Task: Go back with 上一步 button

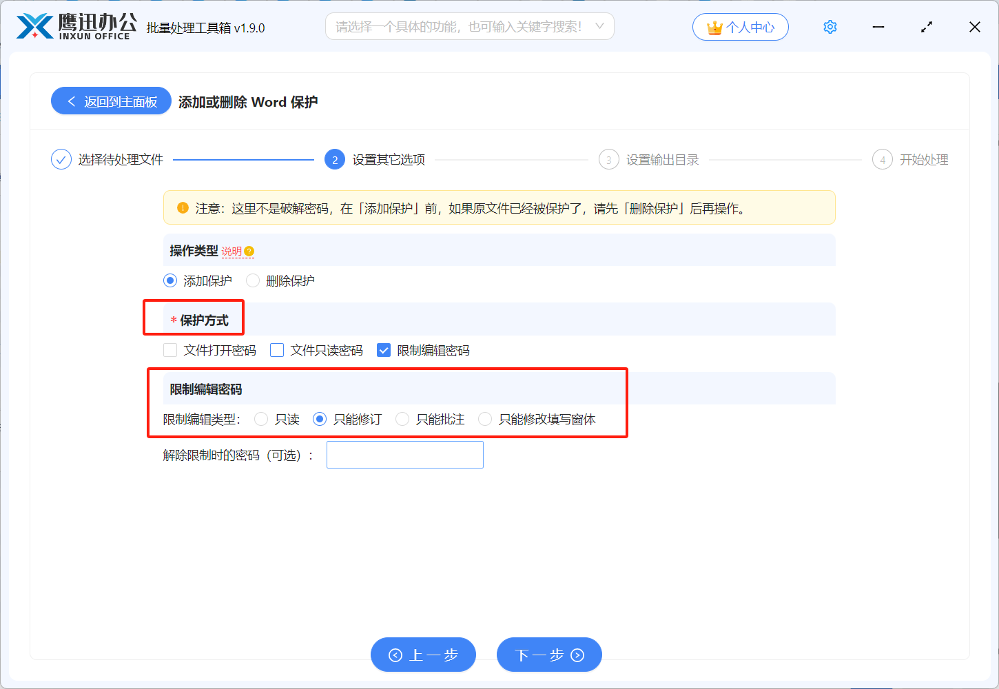Action: pos(423,655)
